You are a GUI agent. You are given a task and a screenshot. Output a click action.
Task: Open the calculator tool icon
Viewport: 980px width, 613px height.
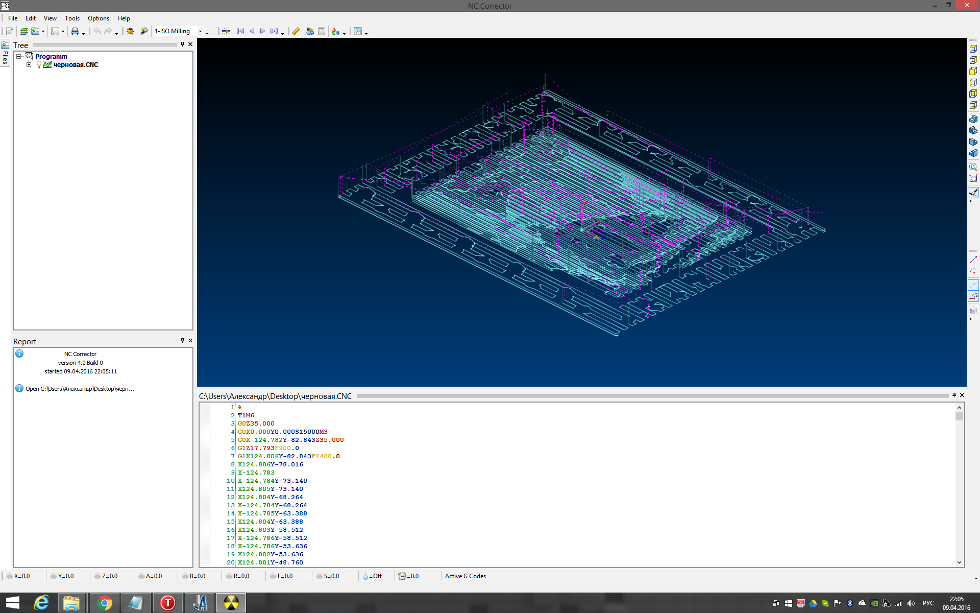click(322, 31)
